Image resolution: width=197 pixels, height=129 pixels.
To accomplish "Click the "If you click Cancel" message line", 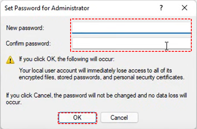I will pyautogui.click(x=96, y=96).
